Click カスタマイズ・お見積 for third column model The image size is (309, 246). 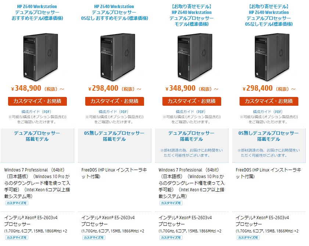click(192, 101)
